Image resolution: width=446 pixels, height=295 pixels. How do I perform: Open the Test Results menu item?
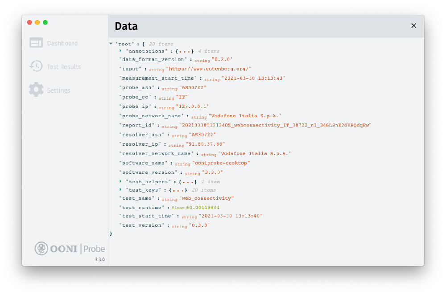coord(64,67)
